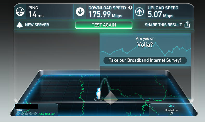Select the server pyramid on map

point(111,98)
